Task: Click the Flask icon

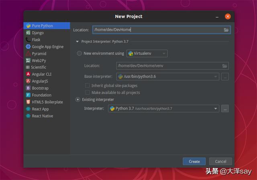Action: click(28, 40)
